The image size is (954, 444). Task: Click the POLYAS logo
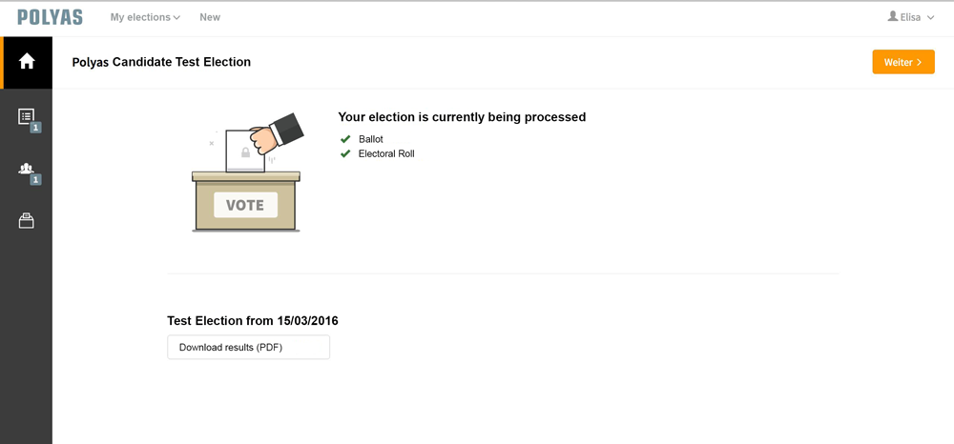[x=50, y=17]
